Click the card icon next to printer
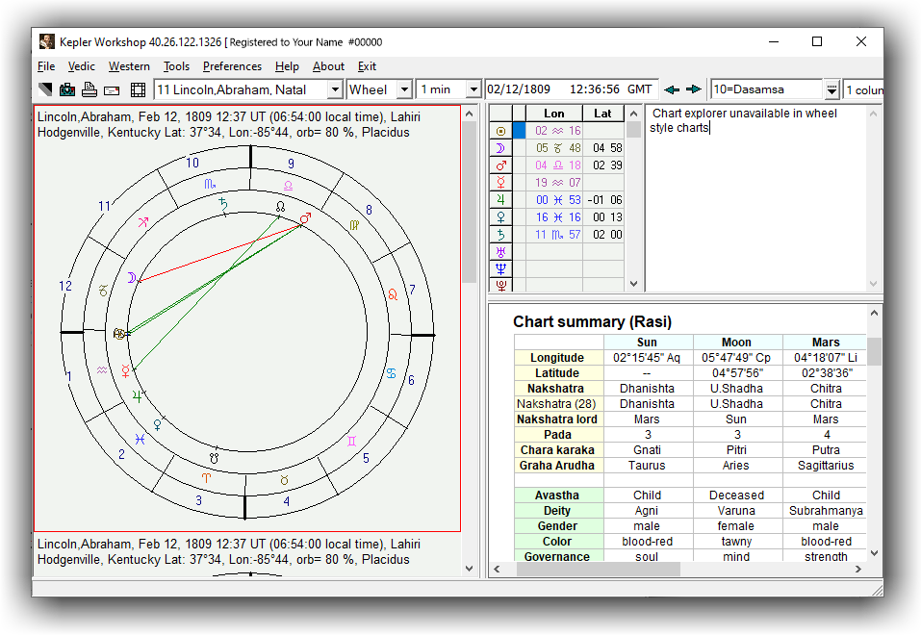 [x=112, y=89]
